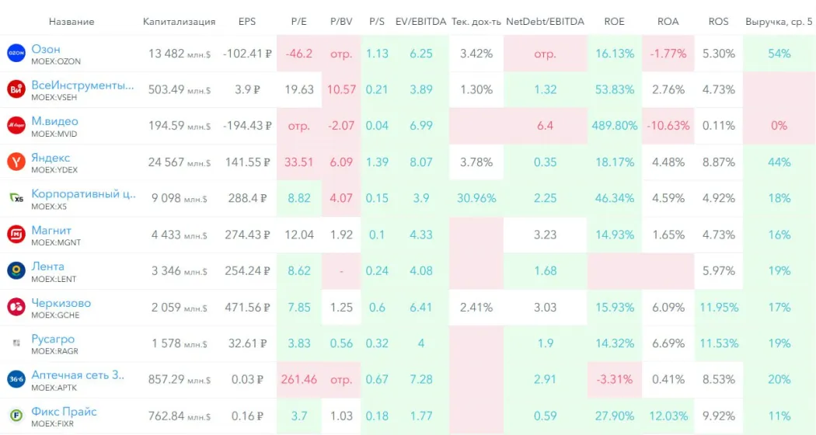Open the Озон company link
The width and height of the screenshot is (816, 435).
46,49
